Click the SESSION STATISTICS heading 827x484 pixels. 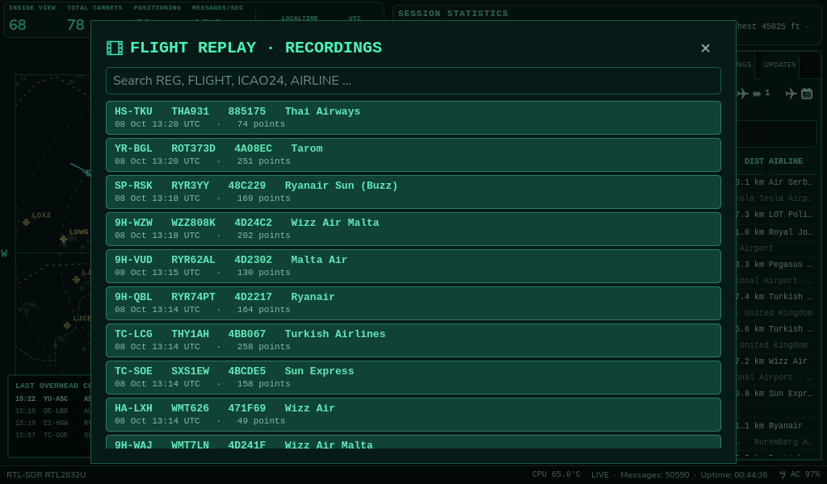[453, 14]
